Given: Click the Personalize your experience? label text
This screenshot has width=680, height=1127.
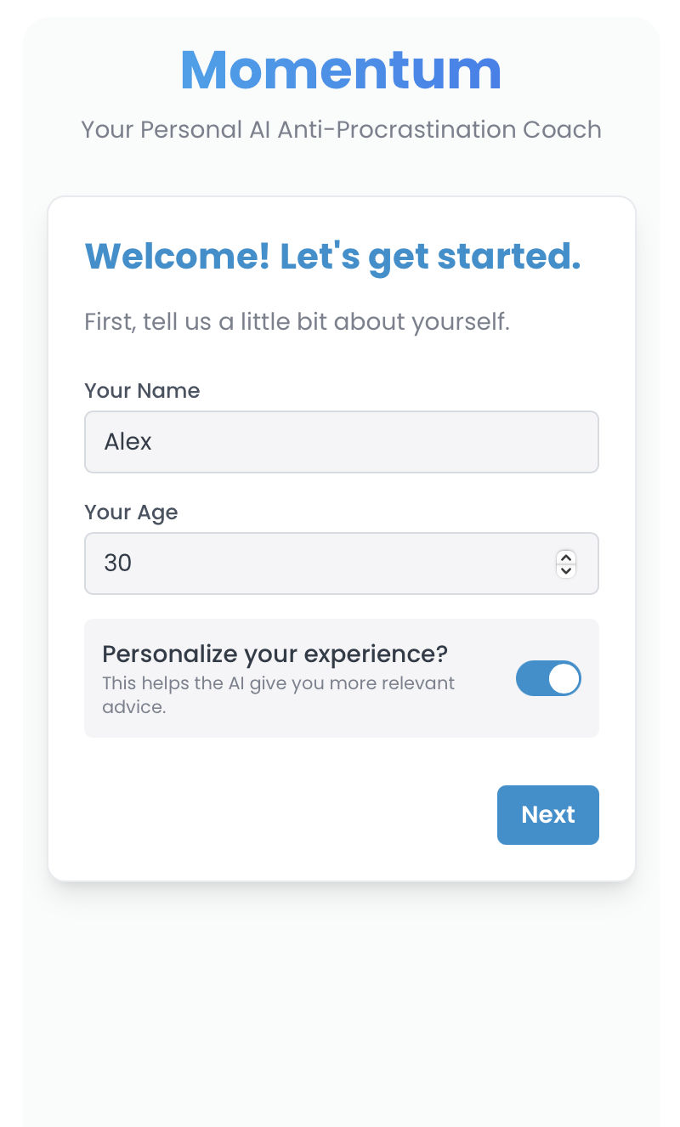Looking at the screenshot, I should pyautogui.click(x=275, y=654).
